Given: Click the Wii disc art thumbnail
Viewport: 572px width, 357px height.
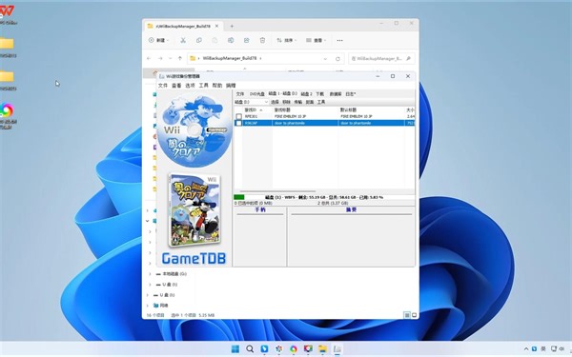Looking at the screenshot, I should point(194,130).
